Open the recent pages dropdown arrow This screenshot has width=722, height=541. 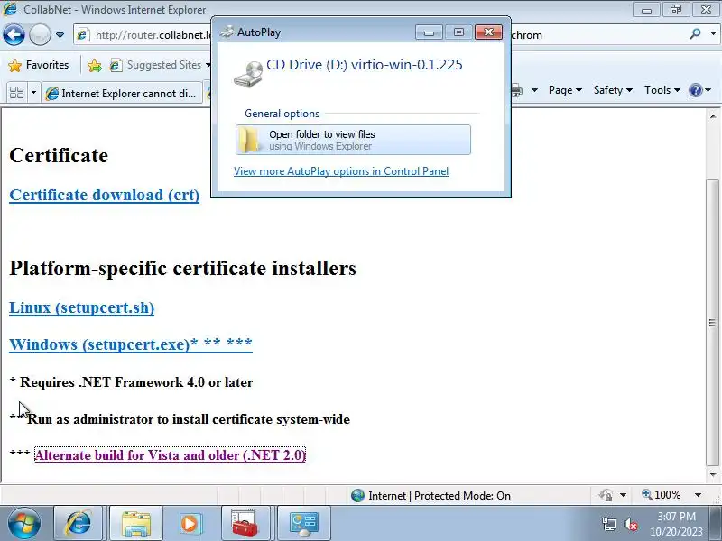coord(60,35)
